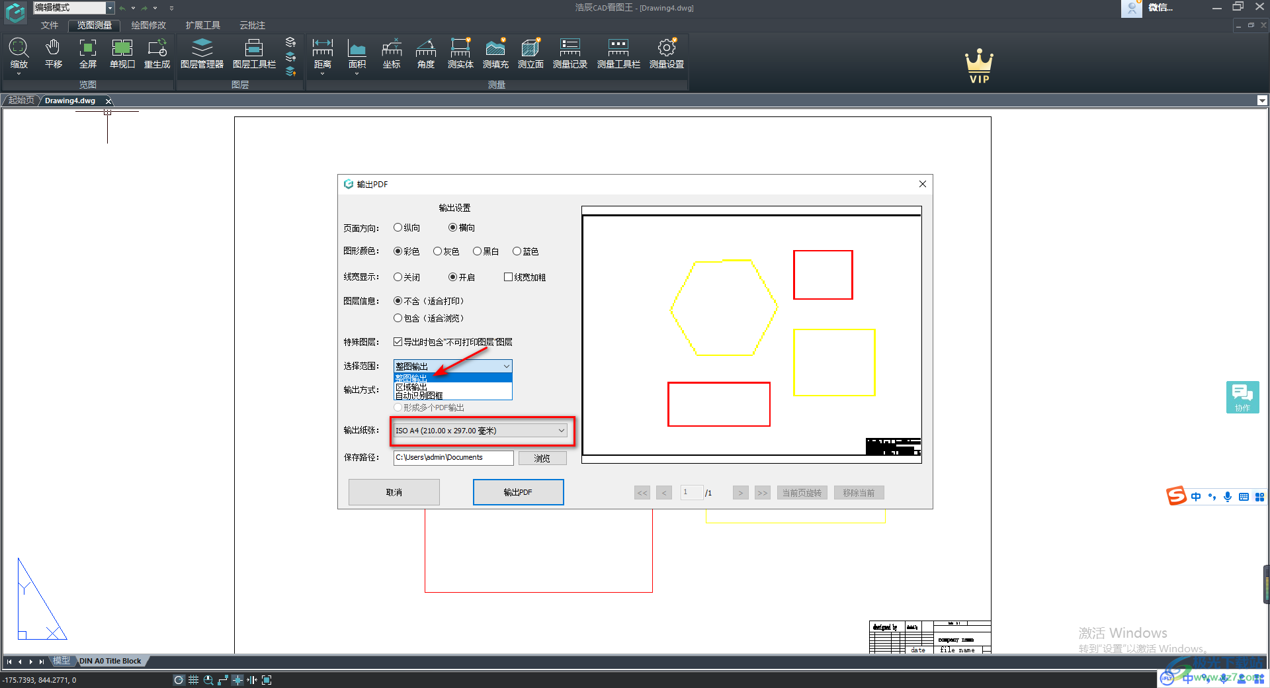This screenshot has height=688, width=1270.
Task: Expand the document tab list arrow
Action: 1262,101
